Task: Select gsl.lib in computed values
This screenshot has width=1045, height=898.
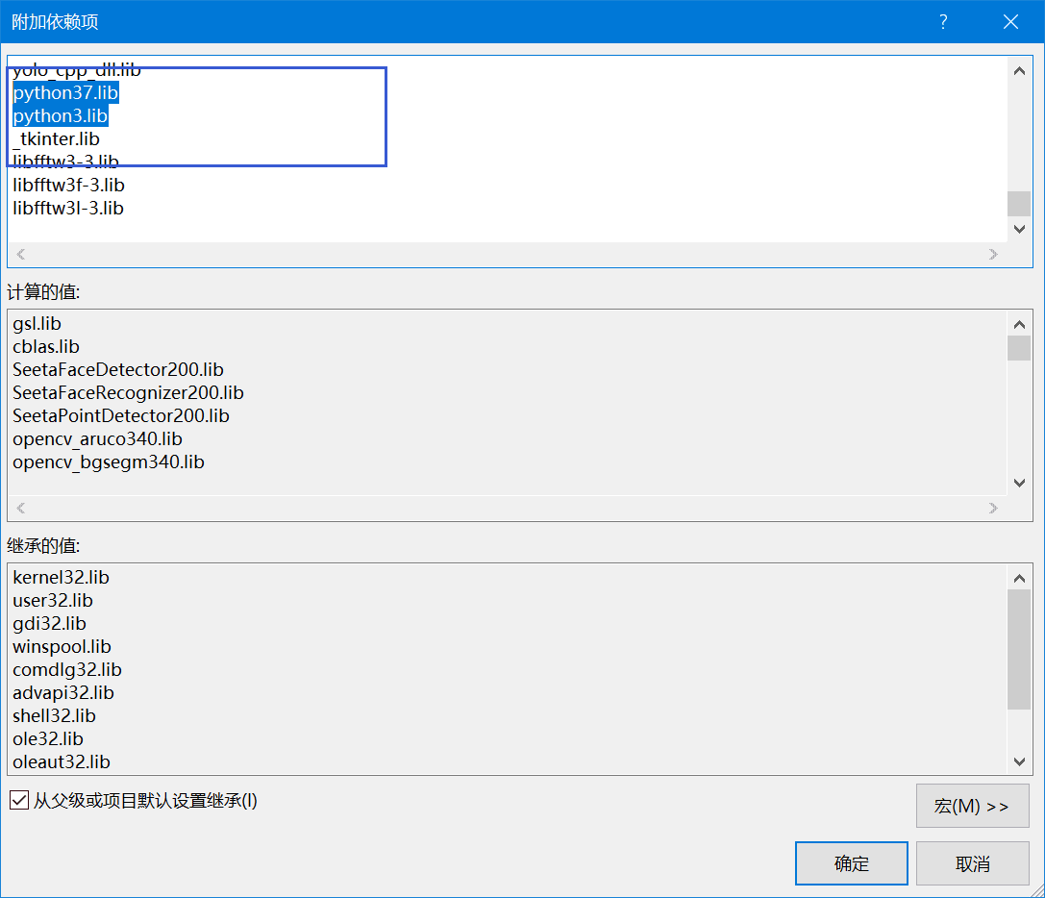Action: pyautogui.click(x=37, y=323)
